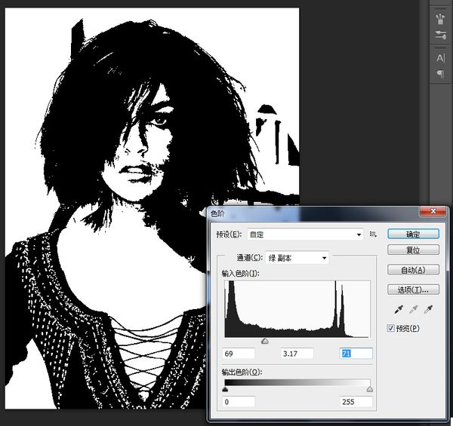Open the preset options menu icon
Image resolution: width=453 pixels, height=426 pixels.
point(373,234)
